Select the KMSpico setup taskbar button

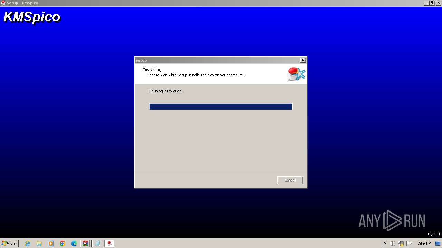(x=109, y=244)
